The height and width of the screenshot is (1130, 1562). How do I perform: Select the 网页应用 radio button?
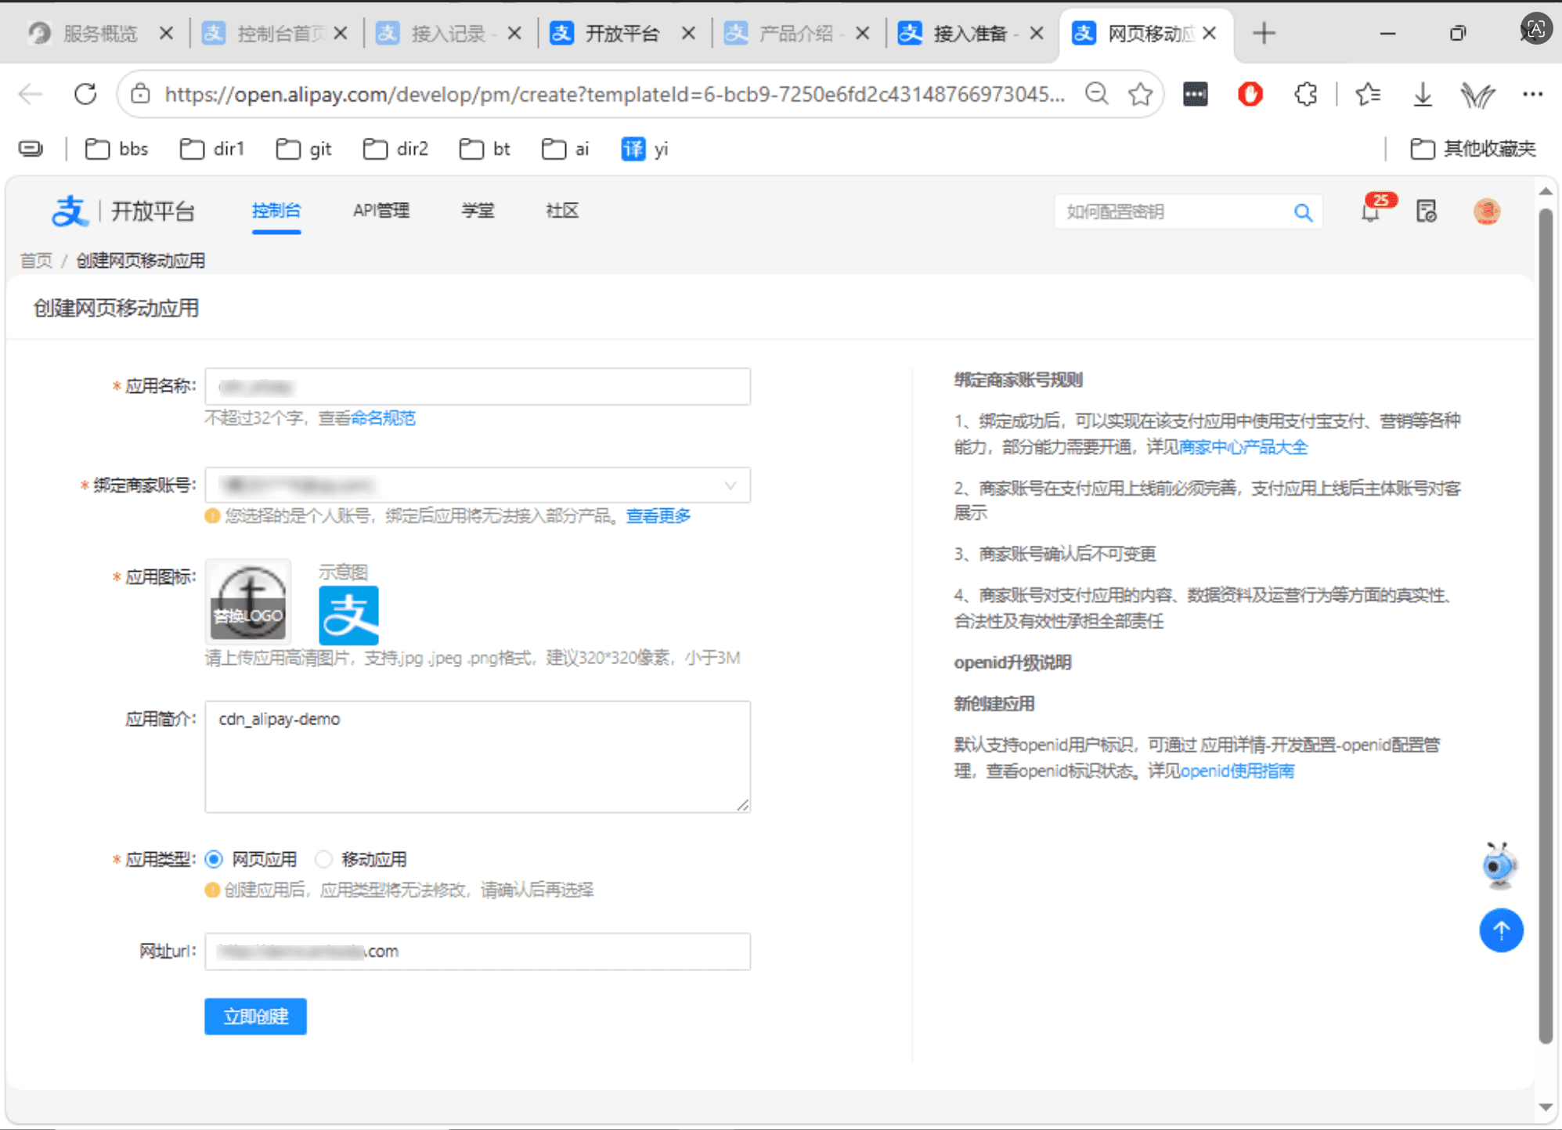coord(214,859)
